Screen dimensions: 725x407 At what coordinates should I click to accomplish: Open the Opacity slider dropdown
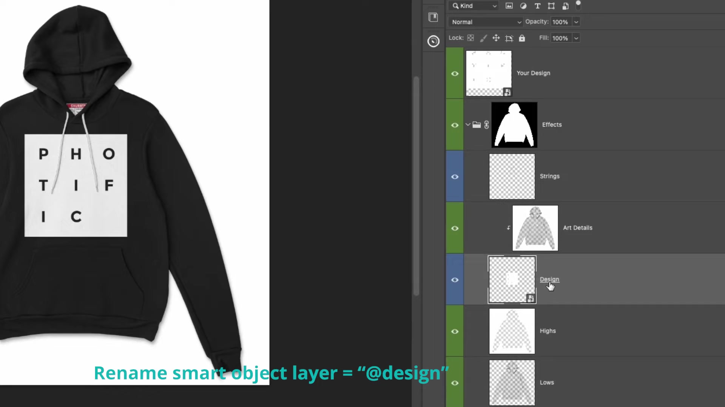pyautogui.click(x=576, y=22)
